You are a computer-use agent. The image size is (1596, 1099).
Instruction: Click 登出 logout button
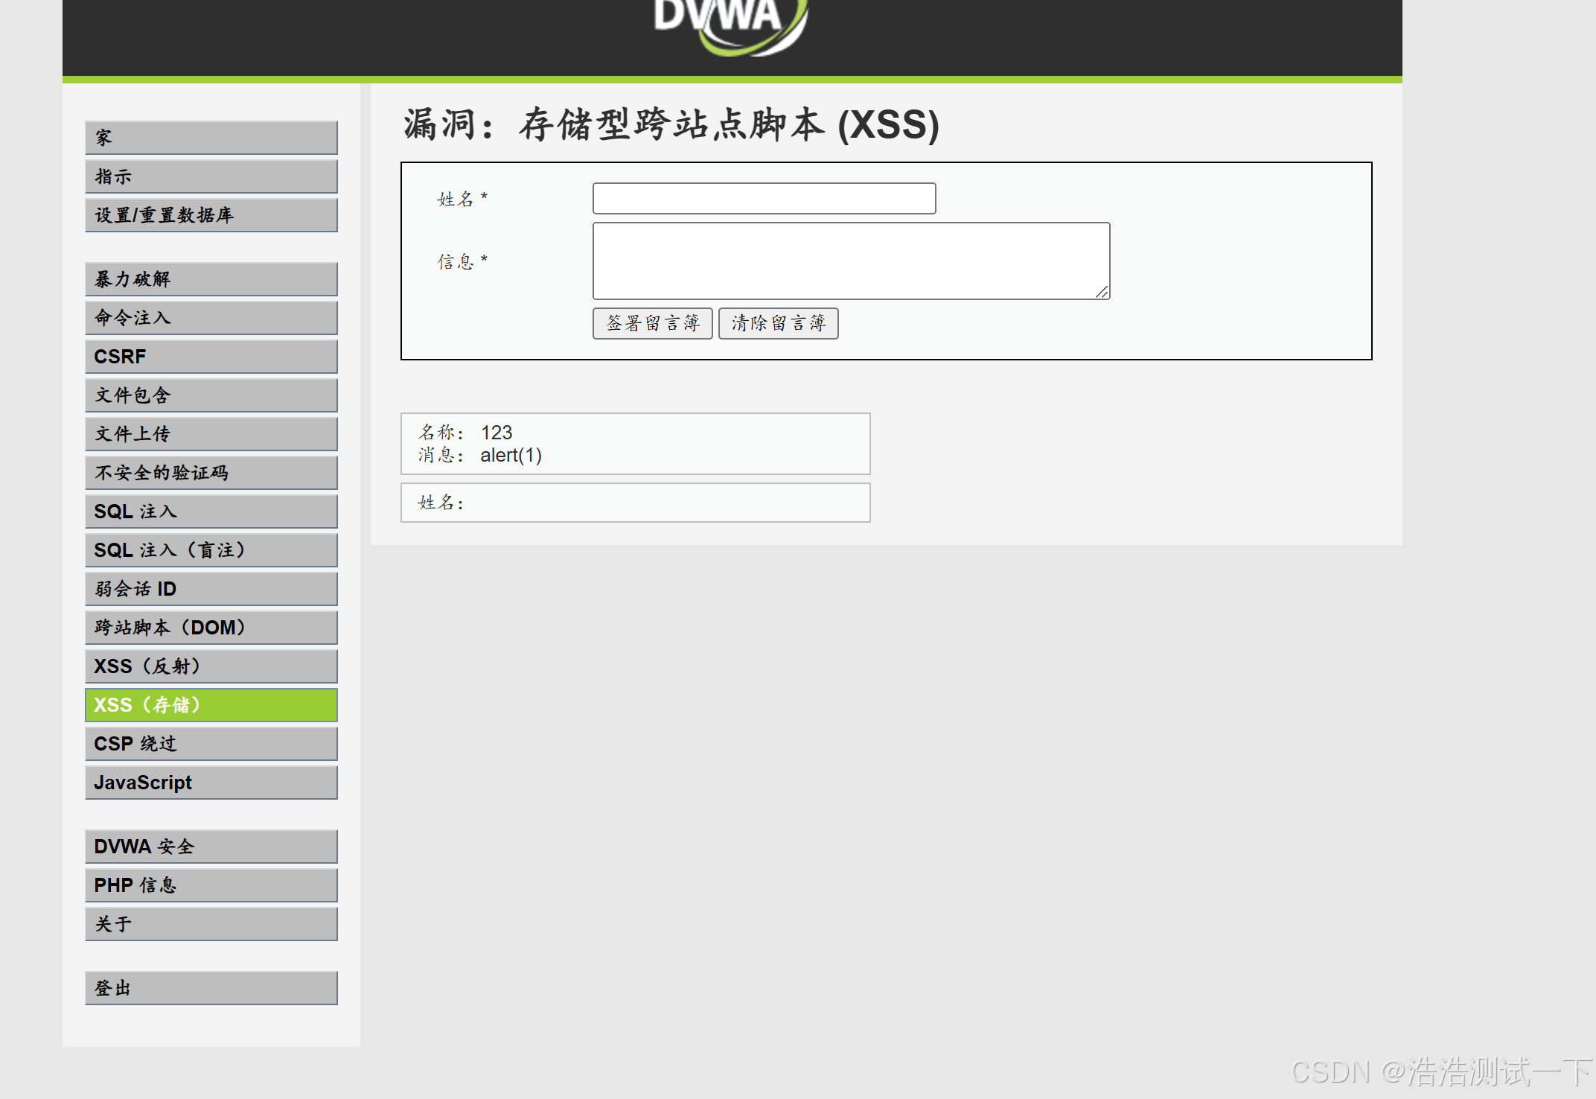coord(211,988)
